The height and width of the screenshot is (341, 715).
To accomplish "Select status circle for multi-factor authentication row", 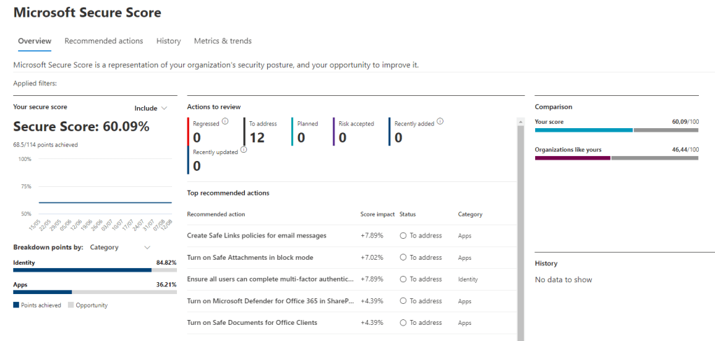I will pos(404,279).
